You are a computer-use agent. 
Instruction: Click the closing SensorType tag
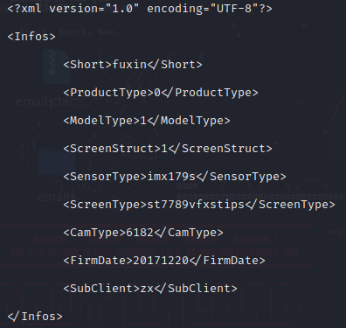pyautogui.click(x=241, y=177)
